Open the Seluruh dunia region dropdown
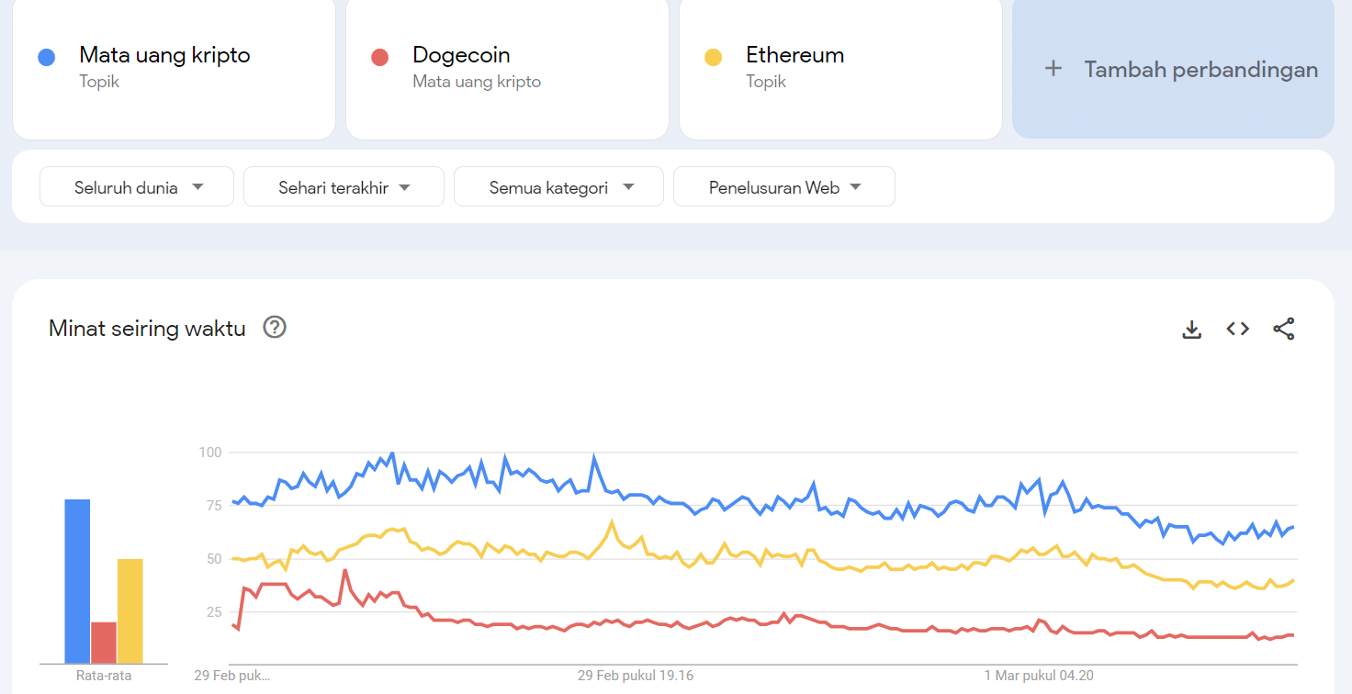This screenshot has width=1352, height=694. point(137,186)
